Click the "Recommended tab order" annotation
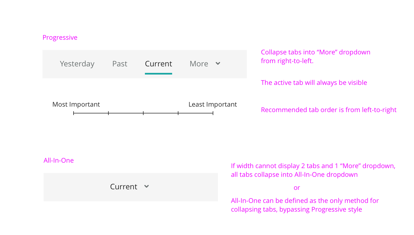The width and height of the screenshot is (414, 235). [x=328, y=110]
